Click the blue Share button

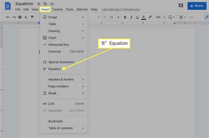tap(197, 6)
